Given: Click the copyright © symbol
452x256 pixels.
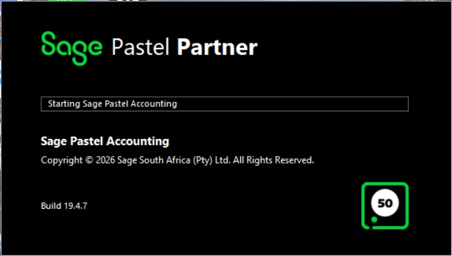Looking at the screenshot, I should tap(88, 160).
